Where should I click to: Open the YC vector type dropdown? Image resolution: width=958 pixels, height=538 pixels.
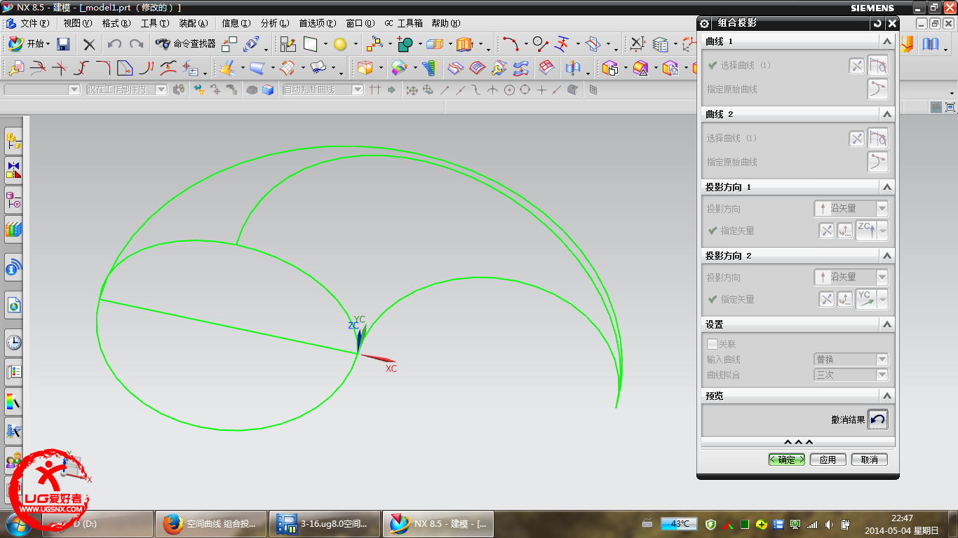click(x=883, y=299)
